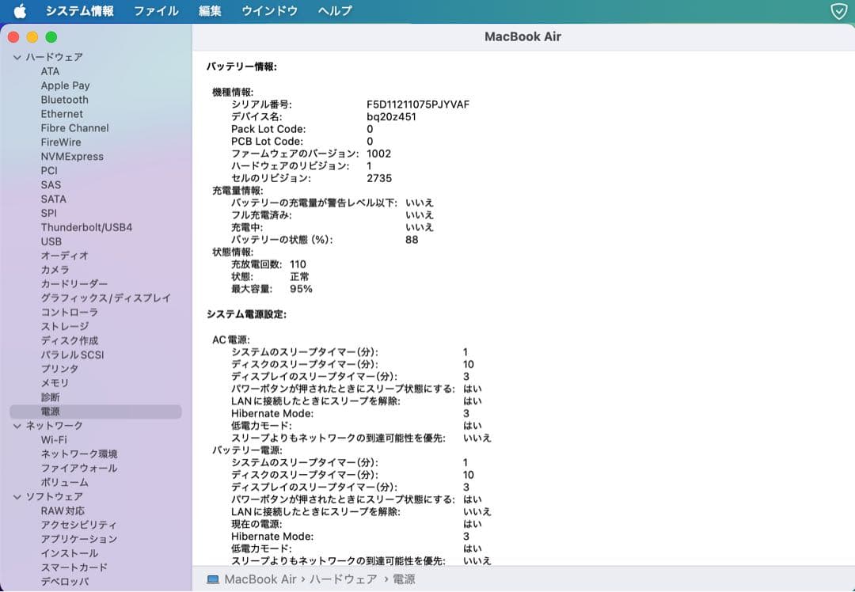The image size is (855, 592).
Task: Select Thunderbolt/USB4 in the sidebar
Action: [x=86, y=227]
